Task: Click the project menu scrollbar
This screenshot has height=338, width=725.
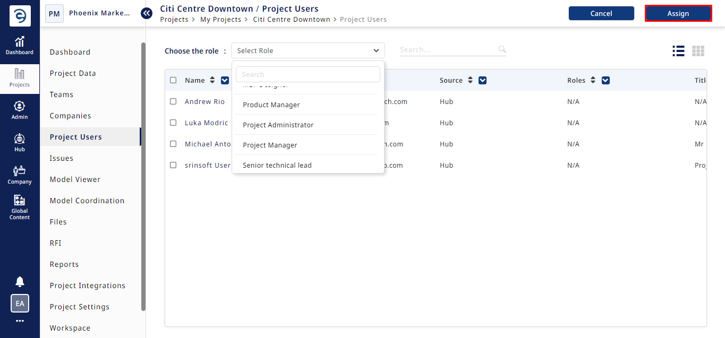Action: click(143, 176)
